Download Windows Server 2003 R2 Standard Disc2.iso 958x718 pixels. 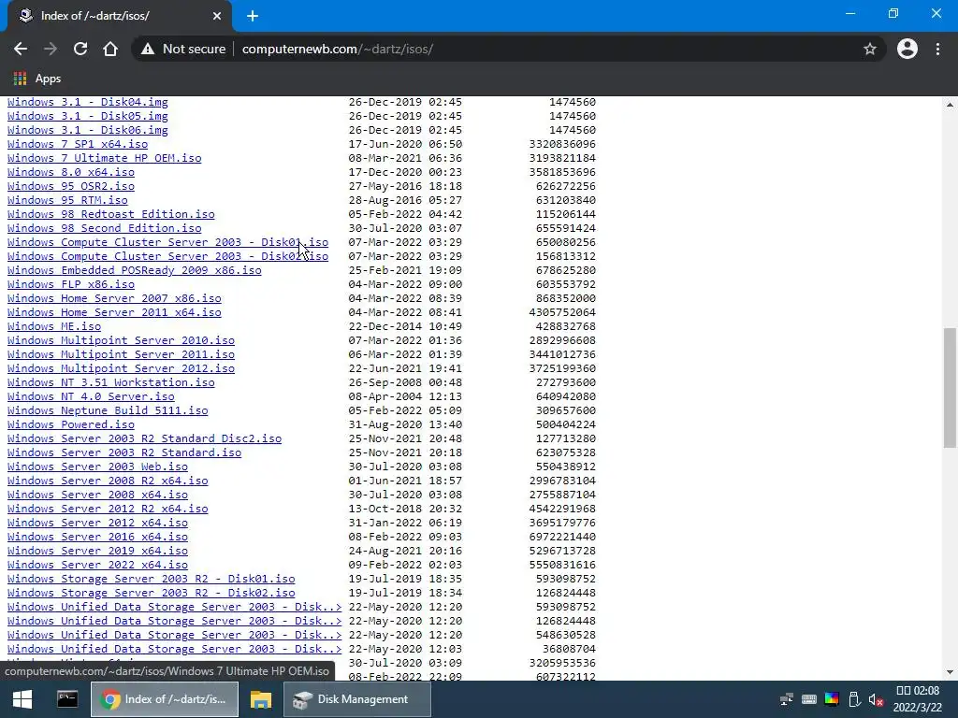click(x=145, y=439)
